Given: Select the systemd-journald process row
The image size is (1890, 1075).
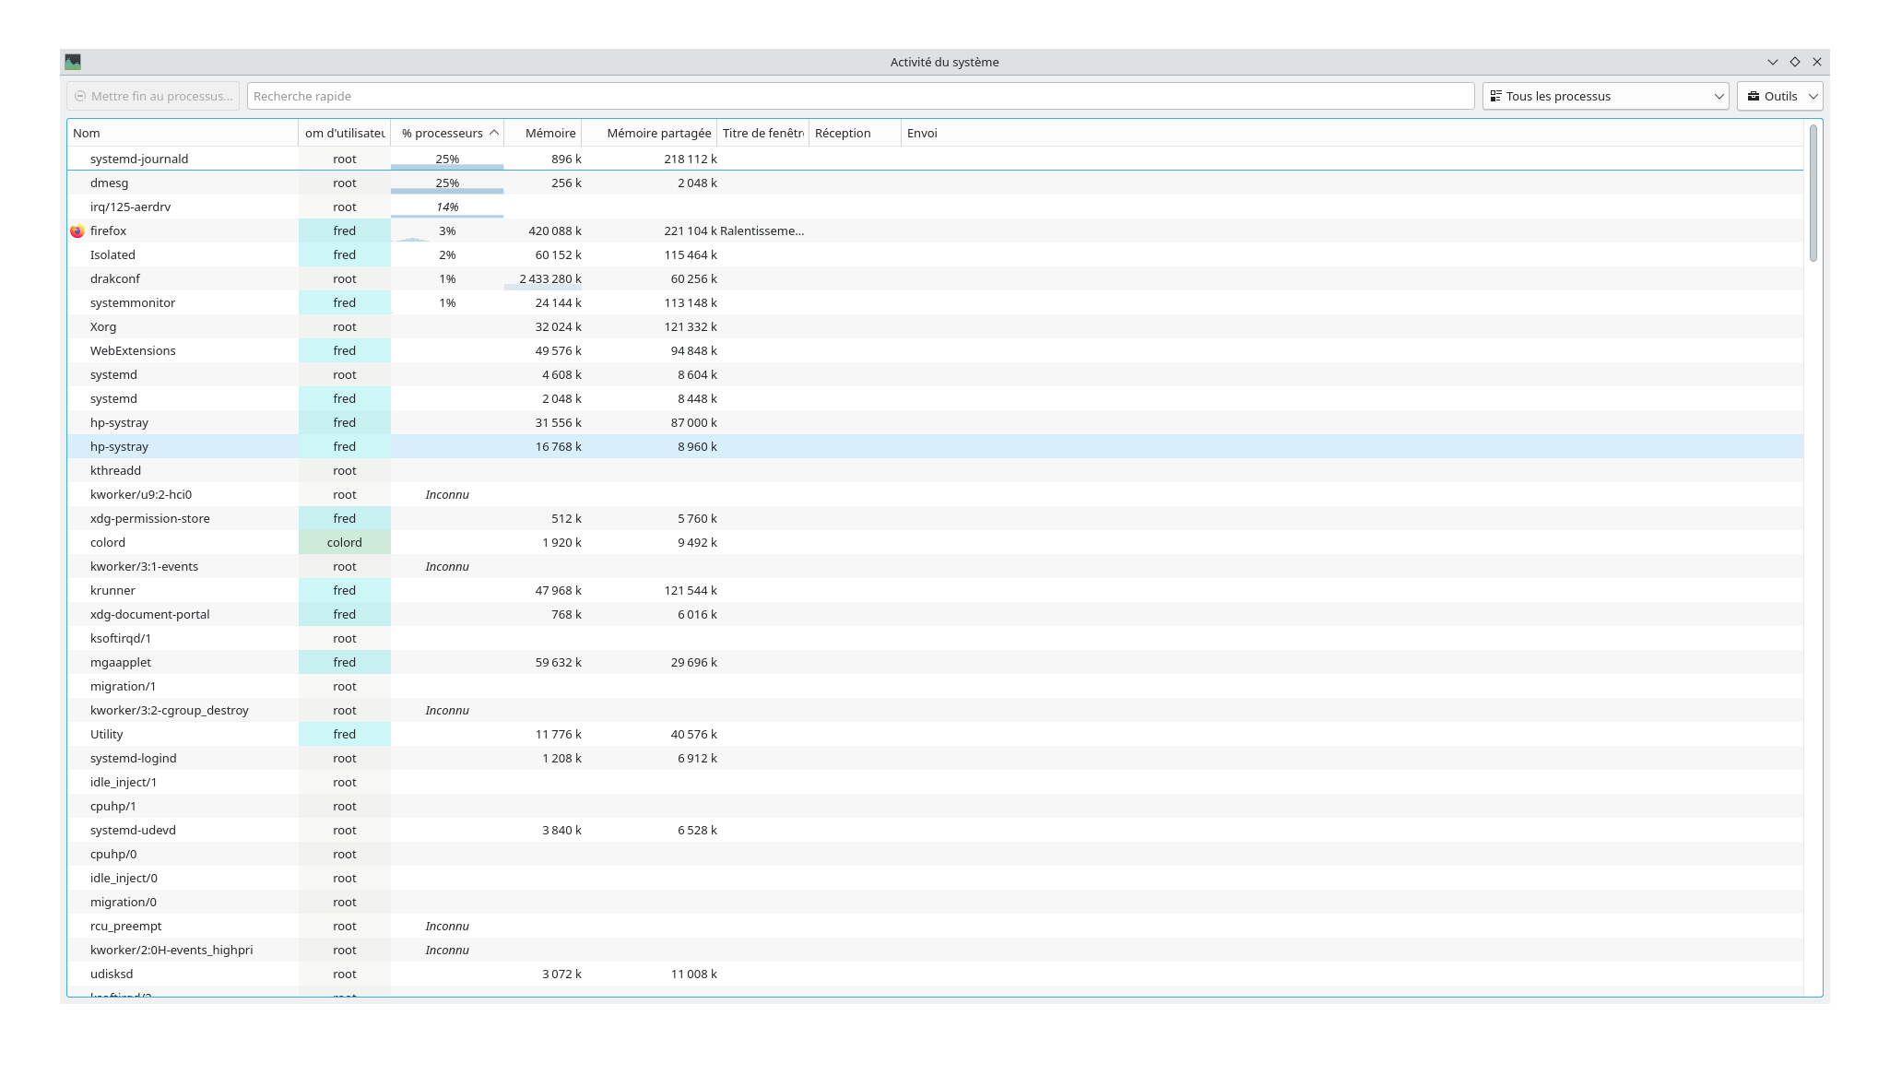Looking at the screenshot, I should pyautogui.click(x=138, y=159).
